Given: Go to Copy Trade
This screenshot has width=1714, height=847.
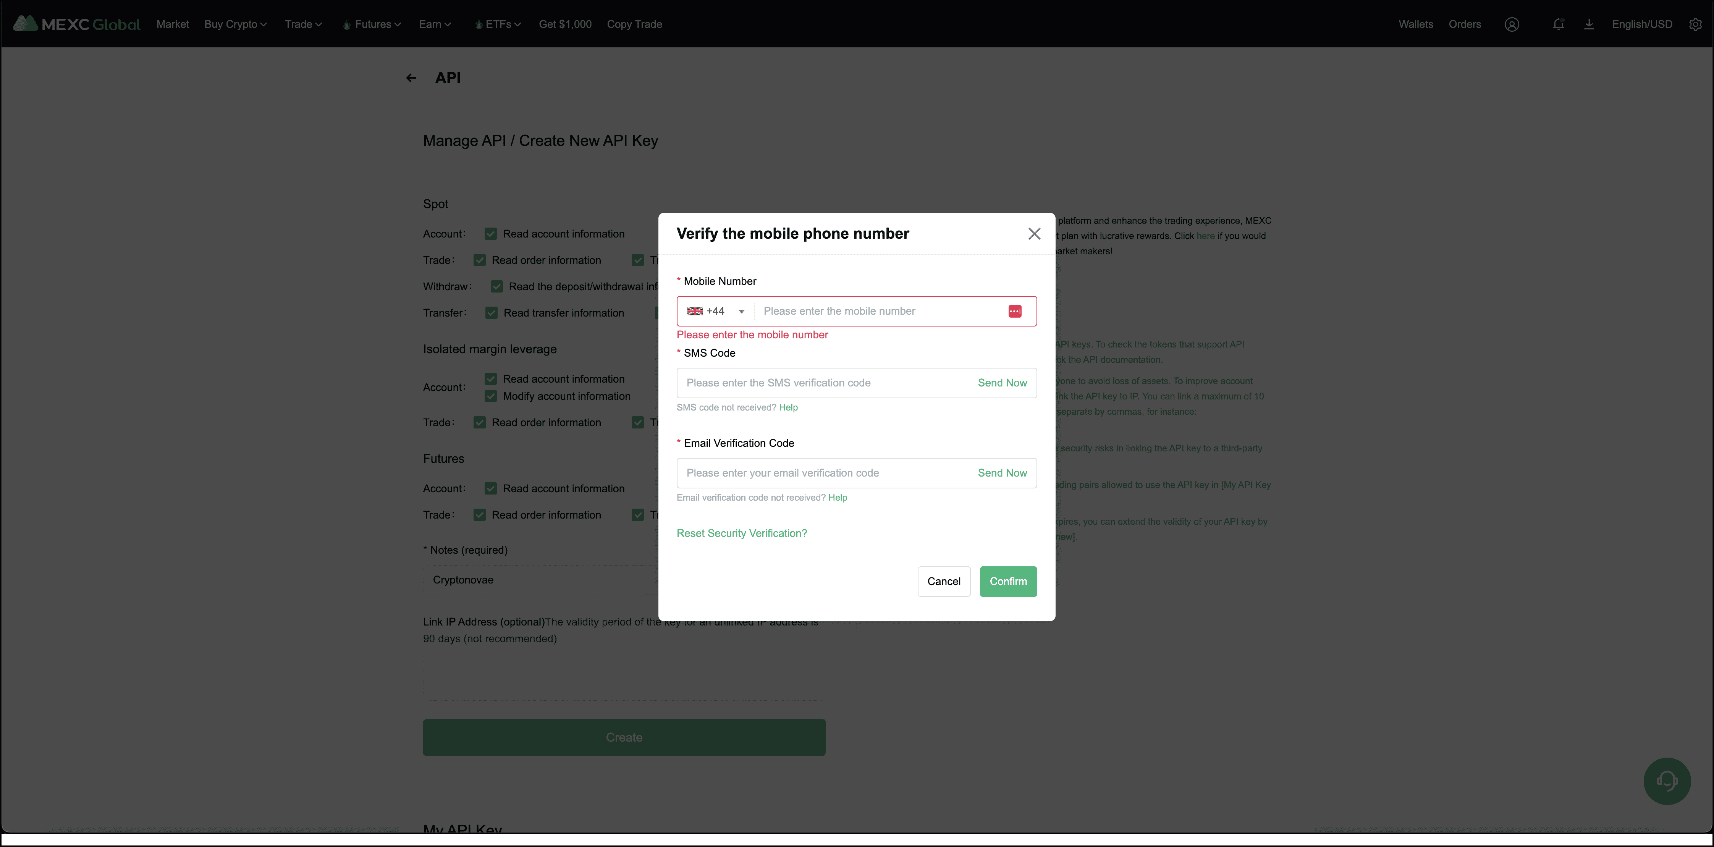Looking at the screenshot, I should point(634,24).
